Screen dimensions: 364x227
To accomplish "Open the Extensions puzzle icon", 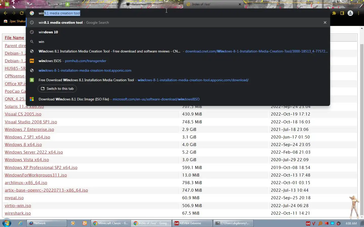I will coord(334,13).
